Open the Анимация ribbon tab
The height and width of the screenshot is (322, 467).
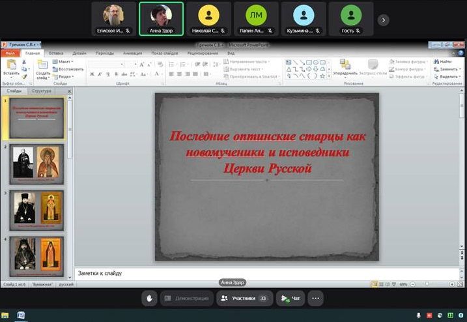(132, 53)
